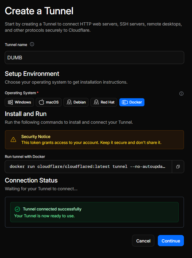Click 'Run tunnel with Docker' label

point(25,157)
